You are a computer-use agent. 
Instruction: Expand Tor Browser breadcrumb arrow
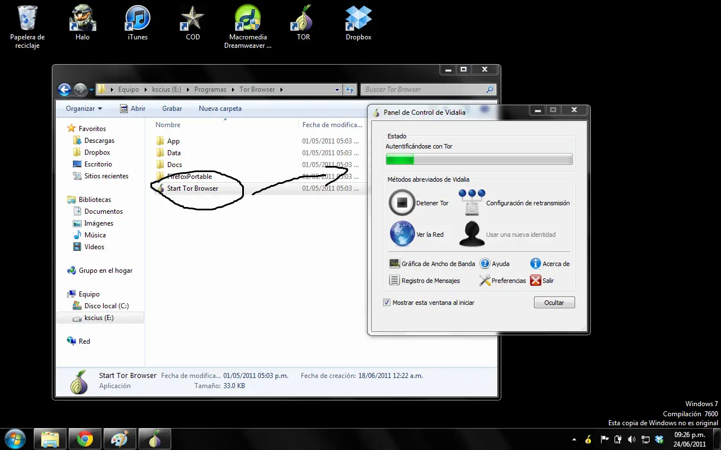281,89
